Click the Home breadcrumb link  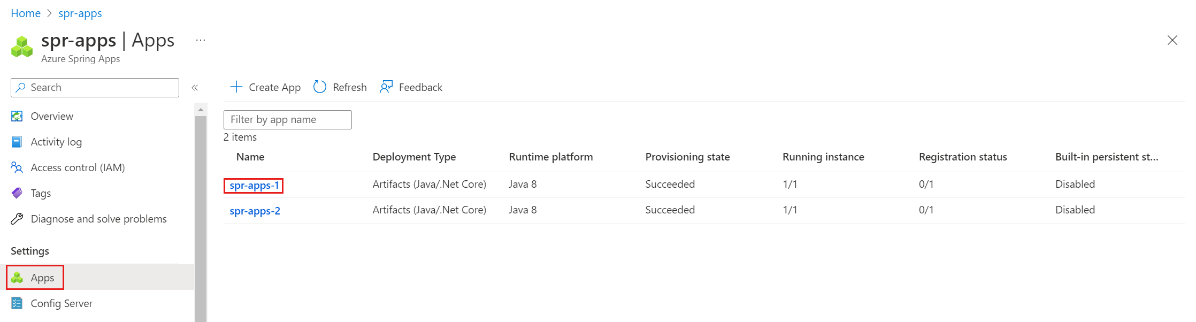26,13
